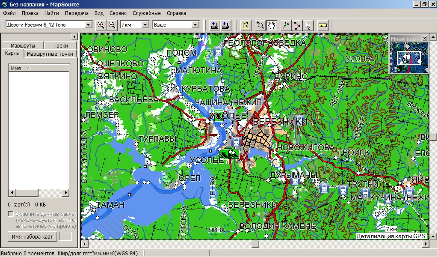
Task: Click the receive from device icon
Action: (226, 25)
